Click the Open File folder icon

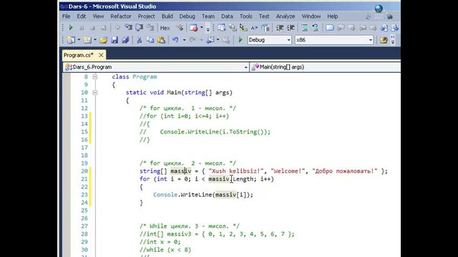click(103, 40)
